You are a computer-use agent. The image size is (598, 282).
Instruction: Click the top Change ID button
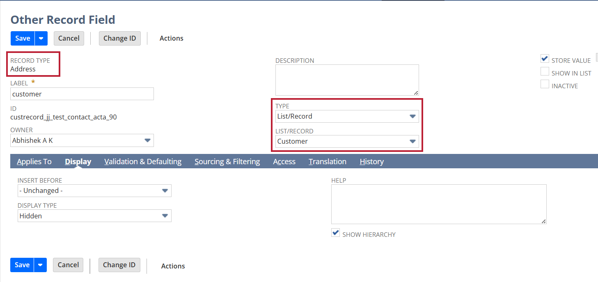click(x=119, y=38)
